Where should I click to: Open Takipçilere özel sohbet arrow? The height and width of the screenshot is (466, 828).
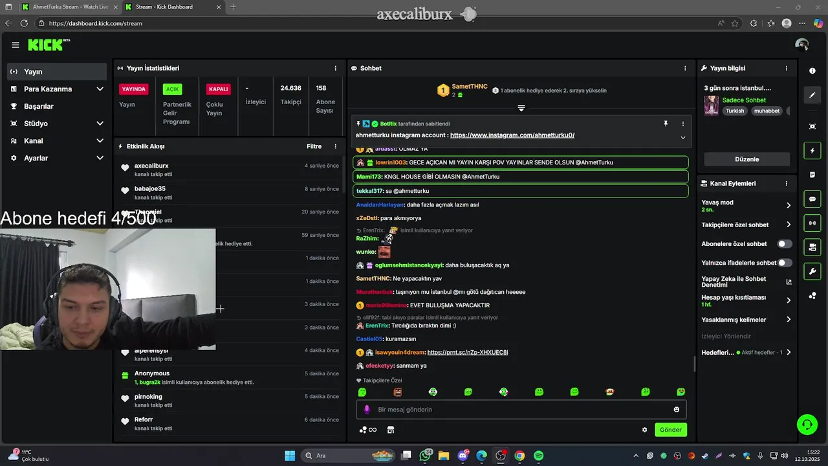[x=788, y=225]
